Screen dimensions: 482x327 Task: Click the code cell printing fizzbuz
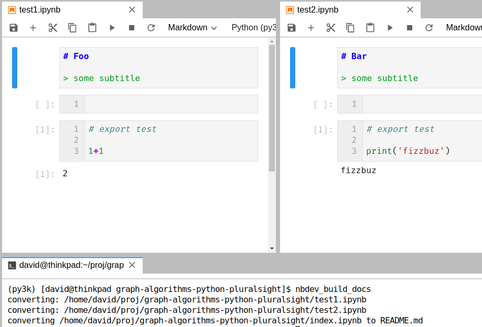tap(414, 140)
